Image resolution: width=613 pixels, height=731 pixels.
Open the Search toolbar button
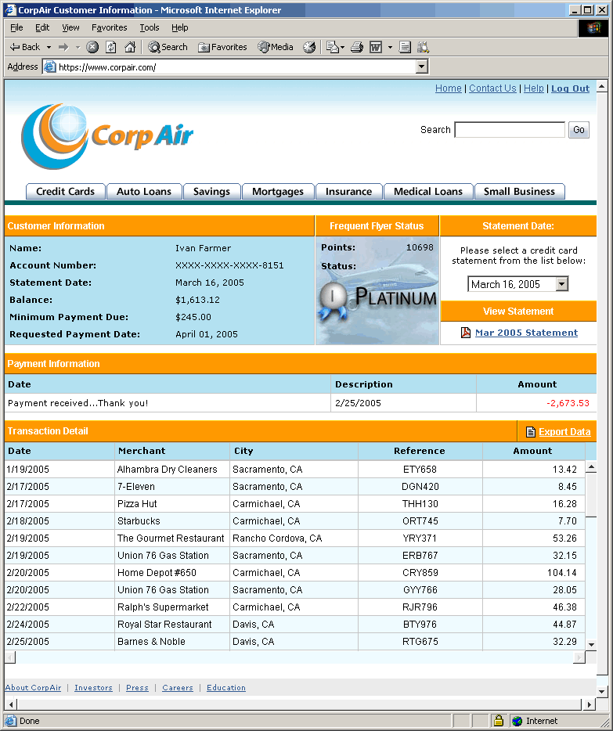(168, 47)
